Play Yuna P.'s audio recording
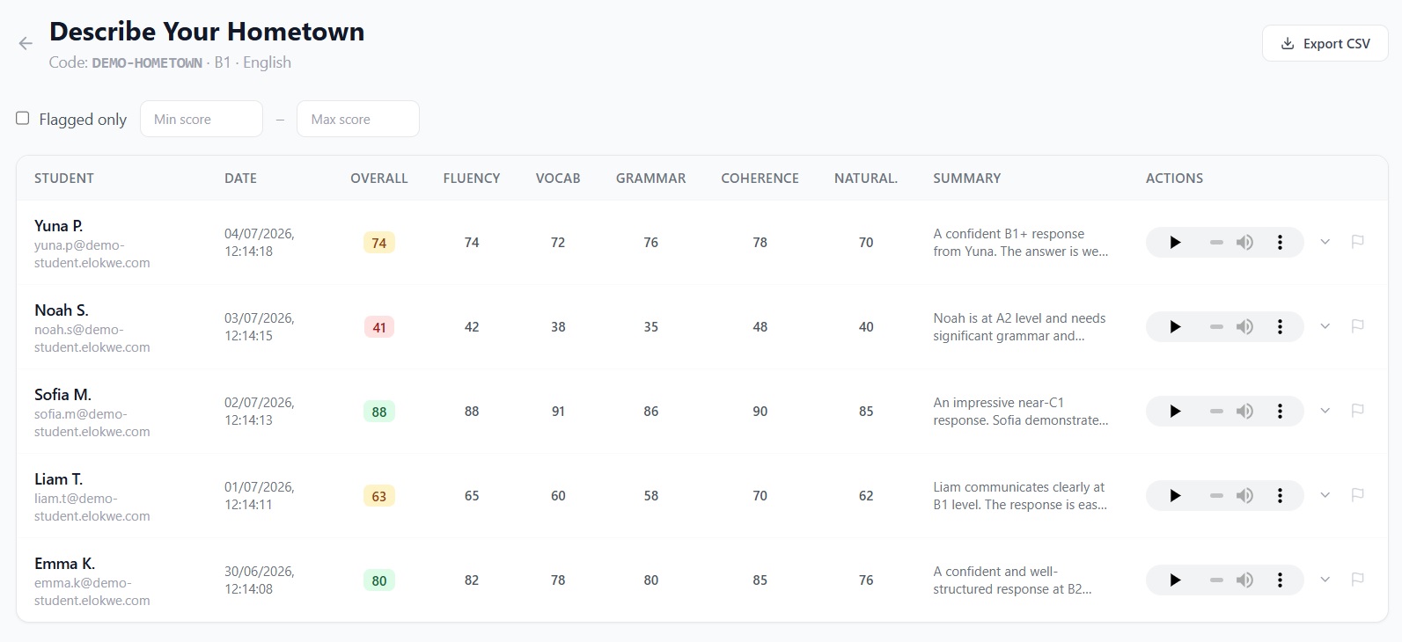 click(1175, 243)
